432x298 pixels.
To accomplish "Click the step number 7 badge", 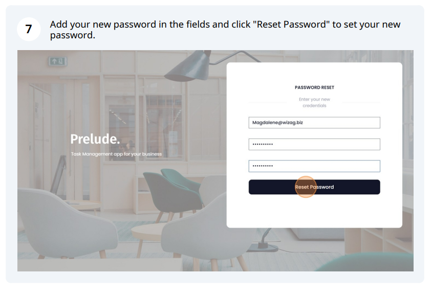I will tap(29, 29).
